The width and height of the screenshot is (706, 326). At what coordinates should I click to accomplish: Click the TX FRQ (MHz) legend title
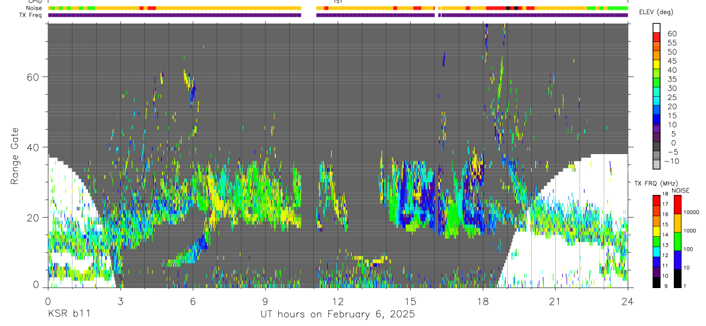pos(654,183)
